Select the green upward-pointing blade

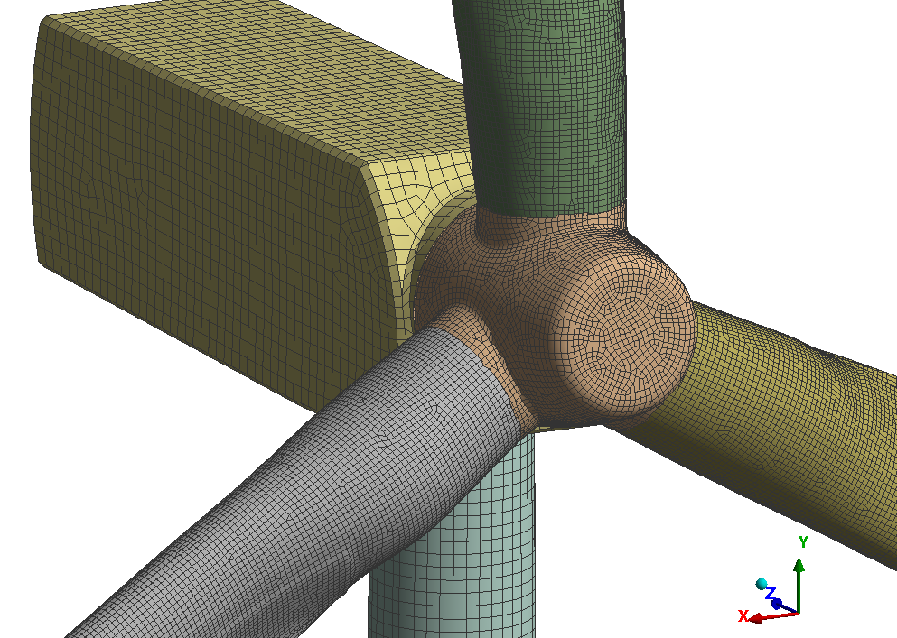[x=551, y=99]
